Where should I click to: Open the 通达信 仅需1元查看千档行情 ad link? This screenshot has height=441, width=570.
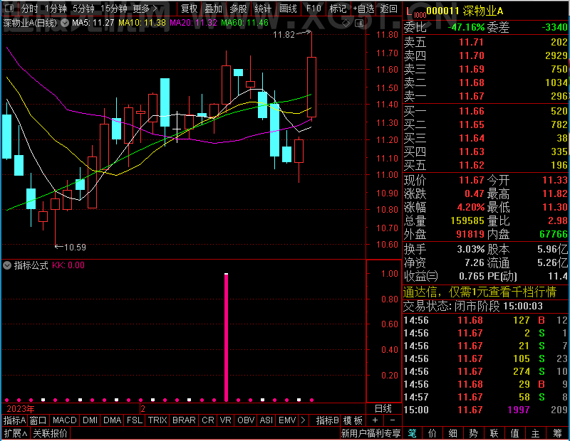(x=480, y=292)
